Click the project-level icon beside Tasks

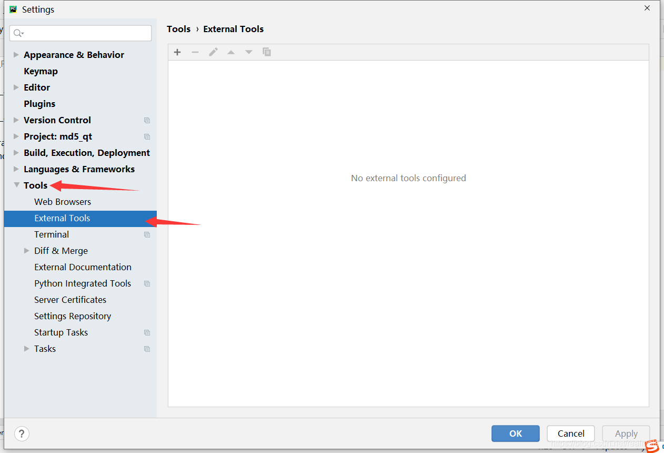(147, 349)
